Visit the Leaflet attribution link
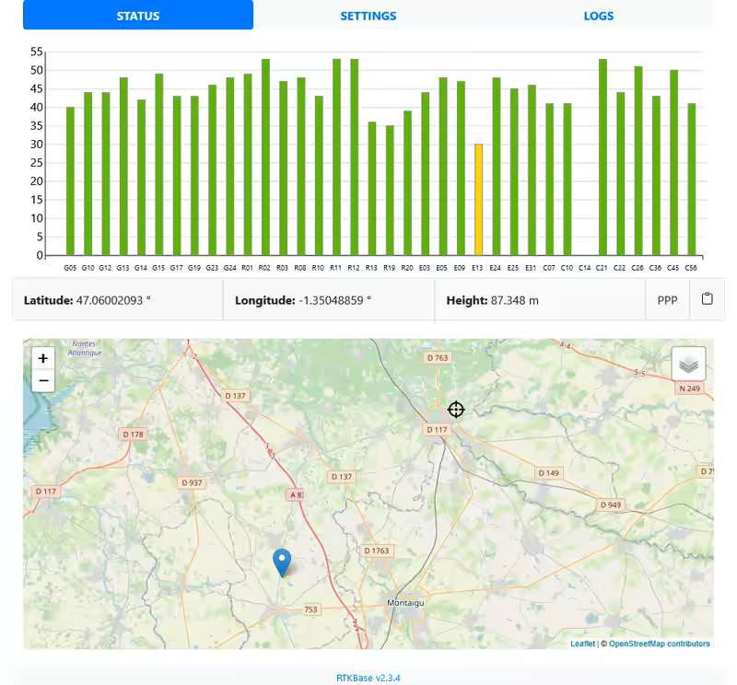This screenshot has height=685, width=737. click(582, 643)
